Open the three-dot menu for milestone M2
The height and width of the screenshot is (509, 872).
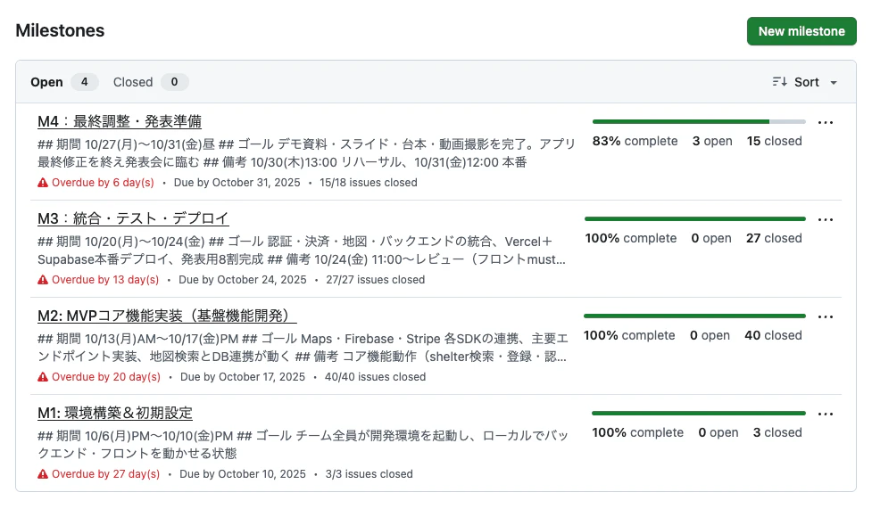[826, 316]
